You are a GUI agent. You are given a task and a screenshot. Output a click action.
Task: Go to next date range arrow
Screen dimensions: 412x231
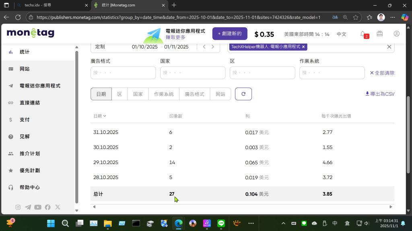213,47
